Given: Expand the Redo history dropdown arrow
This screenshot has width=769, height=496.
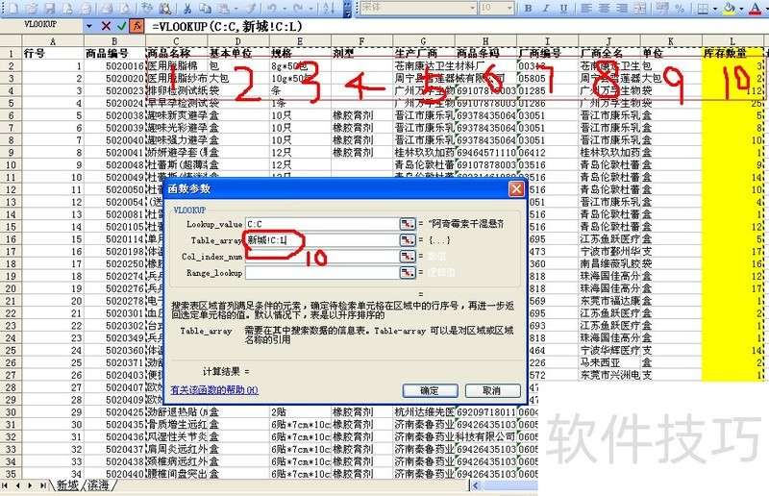Looking at the screenshot, I should (310, 9).
